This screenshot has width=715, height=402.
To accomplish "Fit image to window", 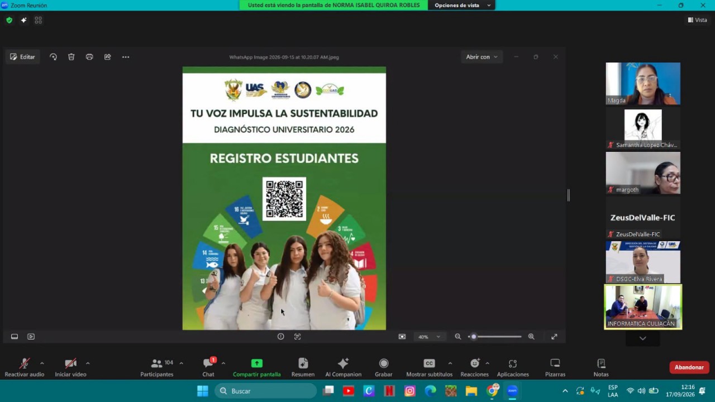I will coord(402,337).
